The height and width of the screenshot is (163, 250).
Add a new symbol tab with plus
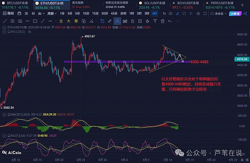242,5
